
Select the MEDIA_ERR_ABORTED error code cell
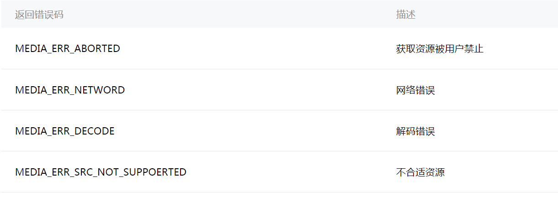pyautogui.click(x=68, y=49)
